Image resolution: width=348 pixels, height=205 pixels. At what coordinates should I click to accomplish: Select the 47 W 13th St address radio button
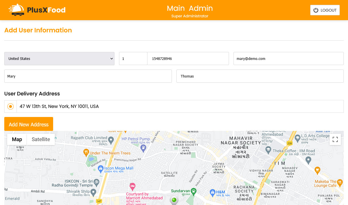11,106
